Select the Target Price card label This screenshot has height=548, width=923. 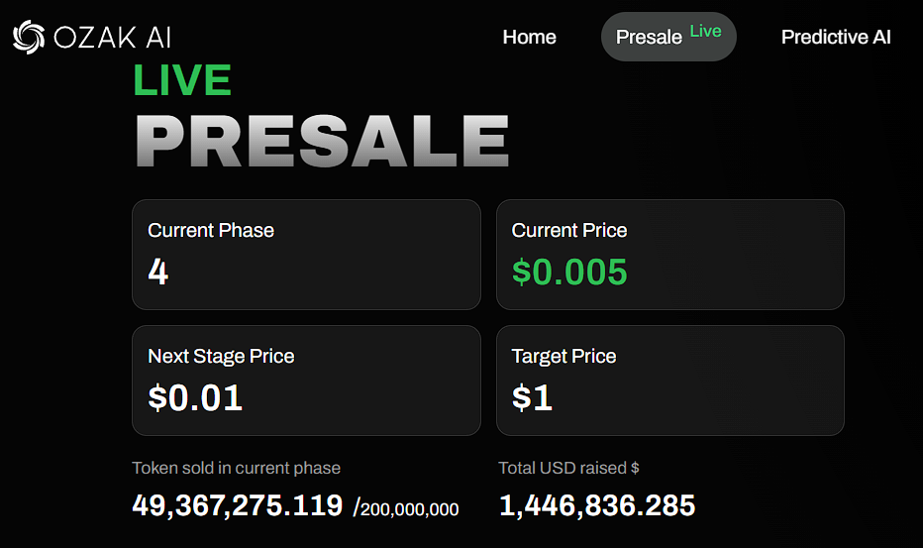[x=564, y=356]
